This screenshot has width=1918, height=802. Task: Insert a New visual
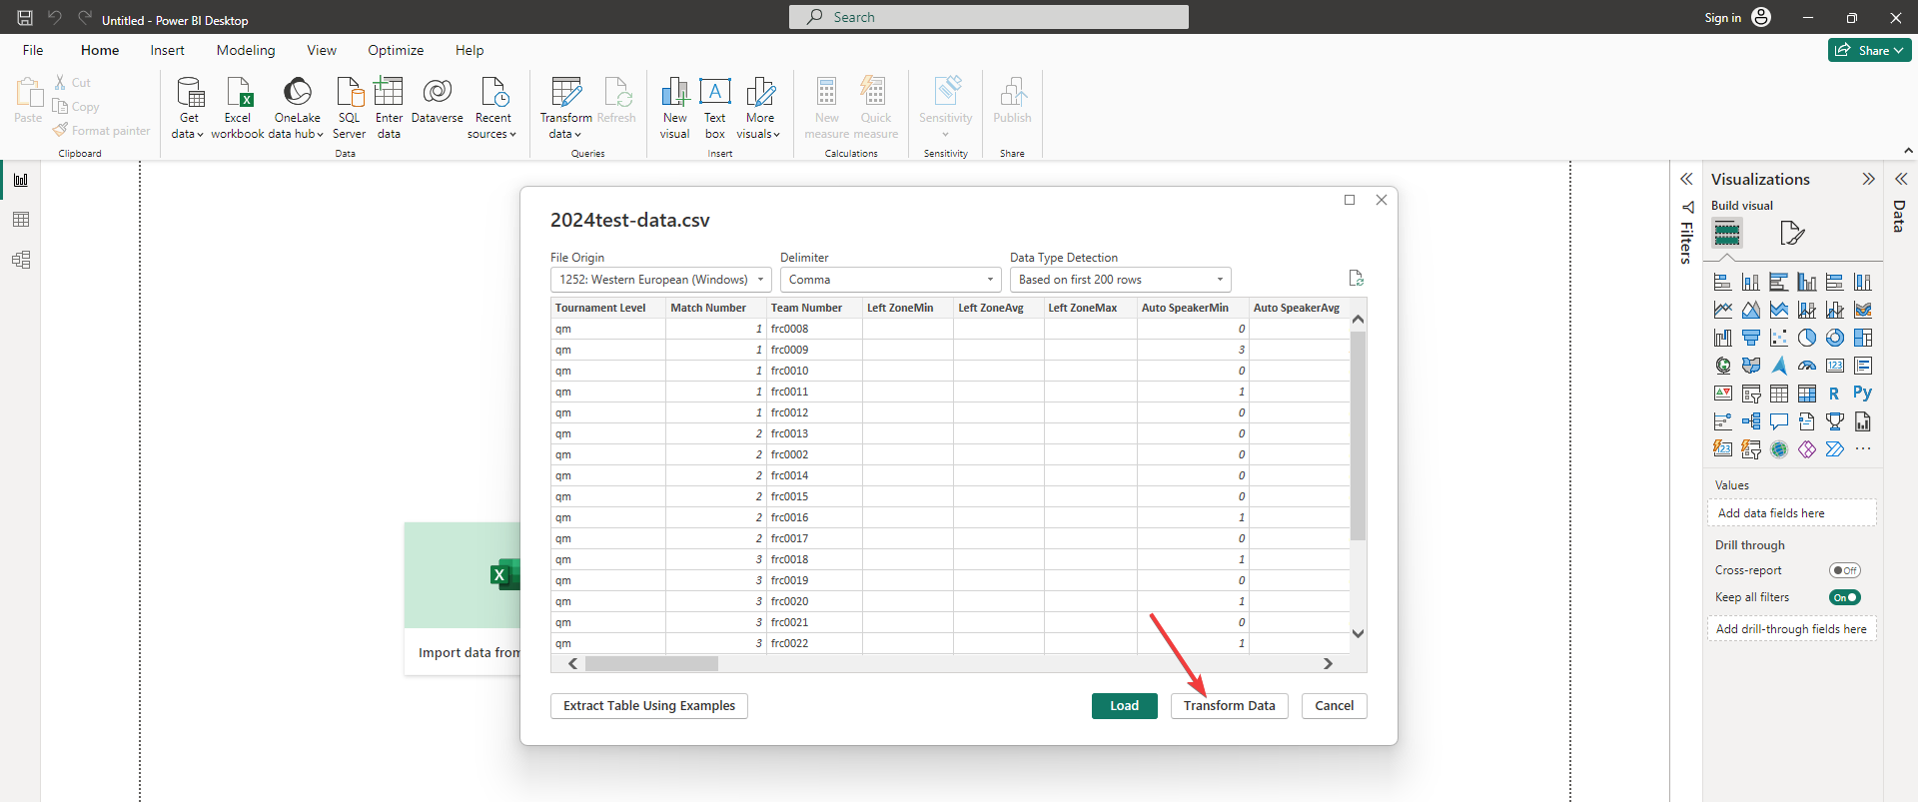[674, 107]
